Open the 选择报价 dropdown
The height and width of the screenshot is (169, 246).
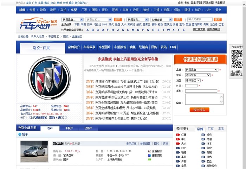point(137,19)
